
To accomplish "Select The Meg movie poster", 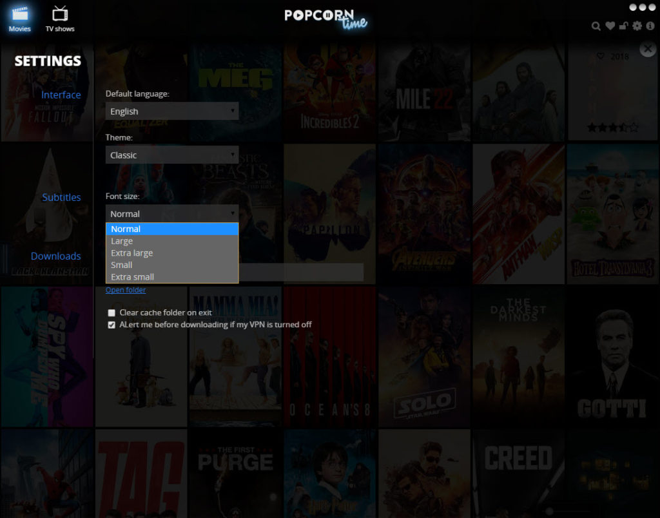I will point(235,91).
